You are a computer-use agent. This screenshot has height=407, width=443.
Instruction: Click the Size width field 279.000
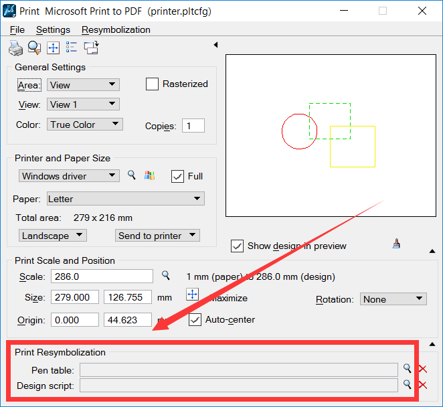click(75, 297)
